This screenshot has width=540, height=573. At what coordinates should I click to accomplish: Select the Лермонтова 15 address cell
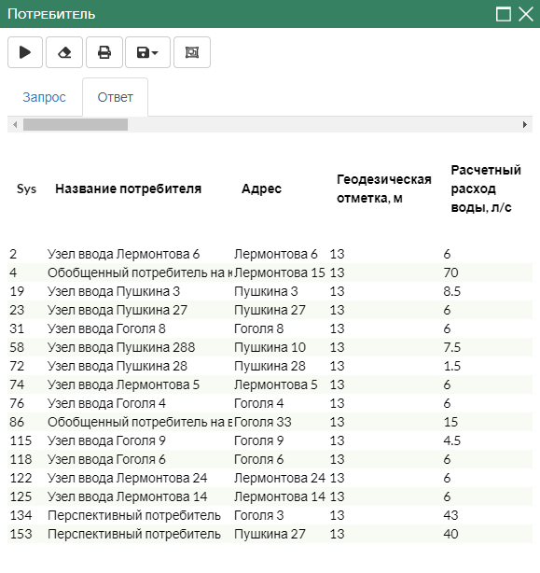[x=280, y=273]
